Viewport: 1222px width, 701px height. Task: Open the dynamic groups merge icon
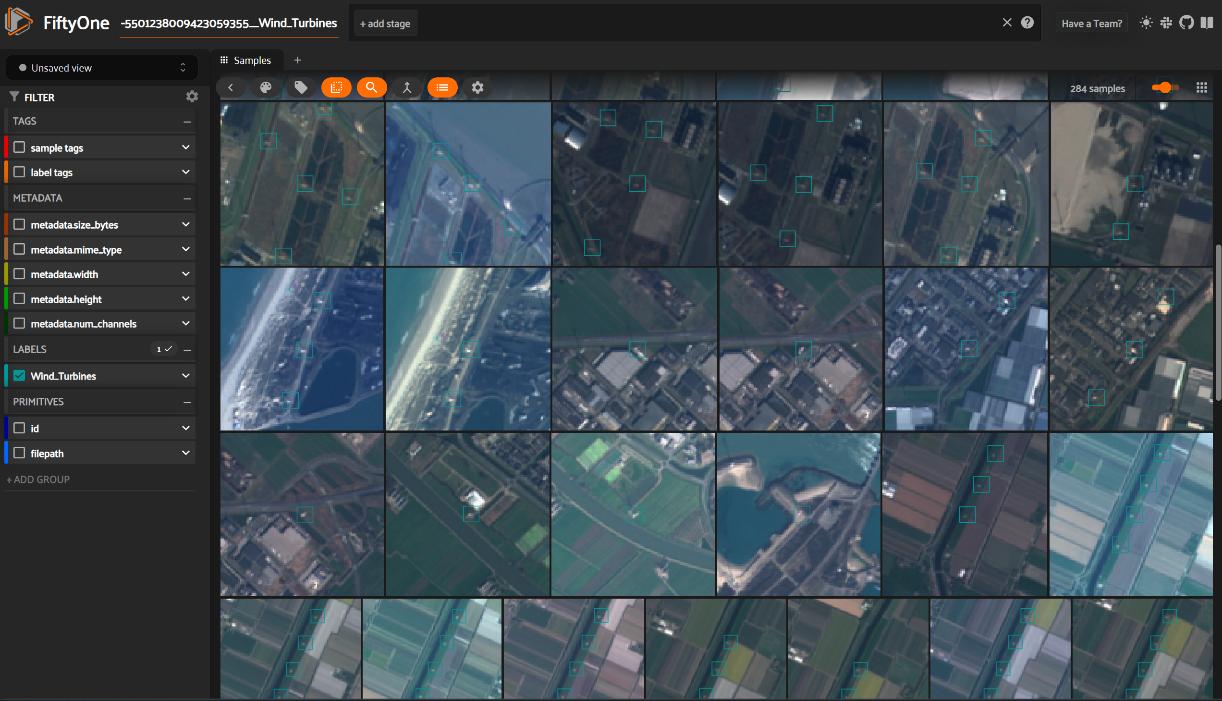pyautogui.click(x=407, y=87)
